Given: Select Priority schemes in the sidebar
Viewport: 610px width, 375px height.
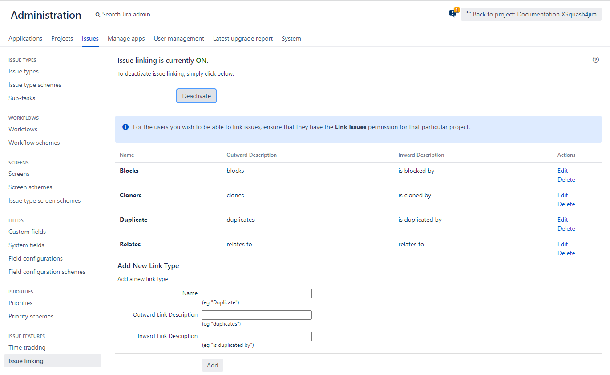Looking at the screenshot, I should pyautogui.click(x=30, y=316).
